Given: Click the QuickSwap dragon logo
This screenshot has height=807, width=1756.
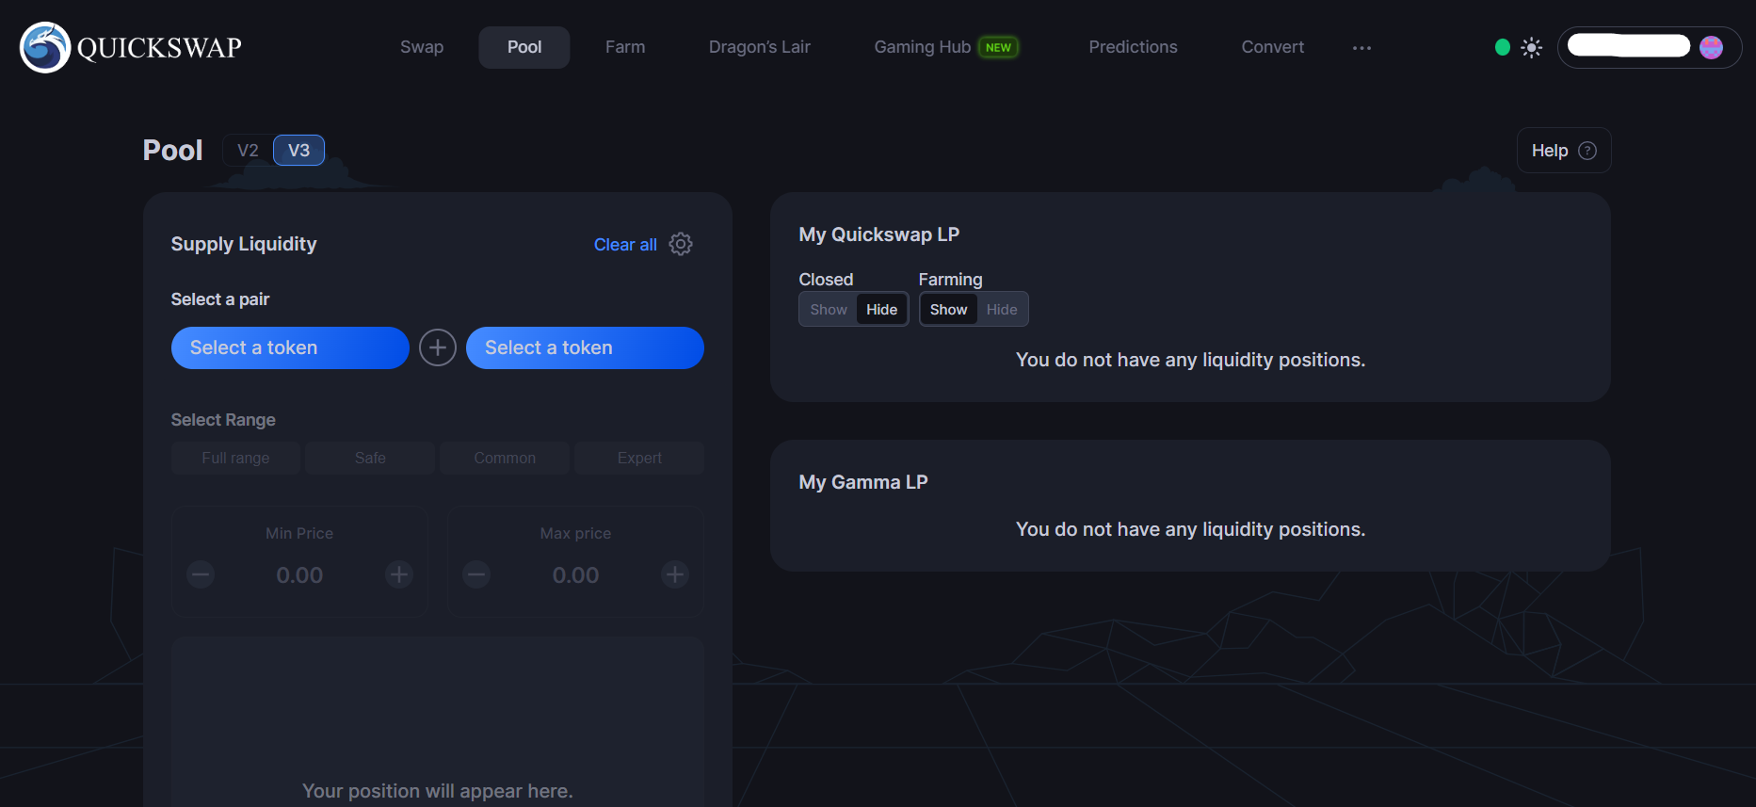Looking at the screenshot, I should pyautogui.click(x=45, y=47).
